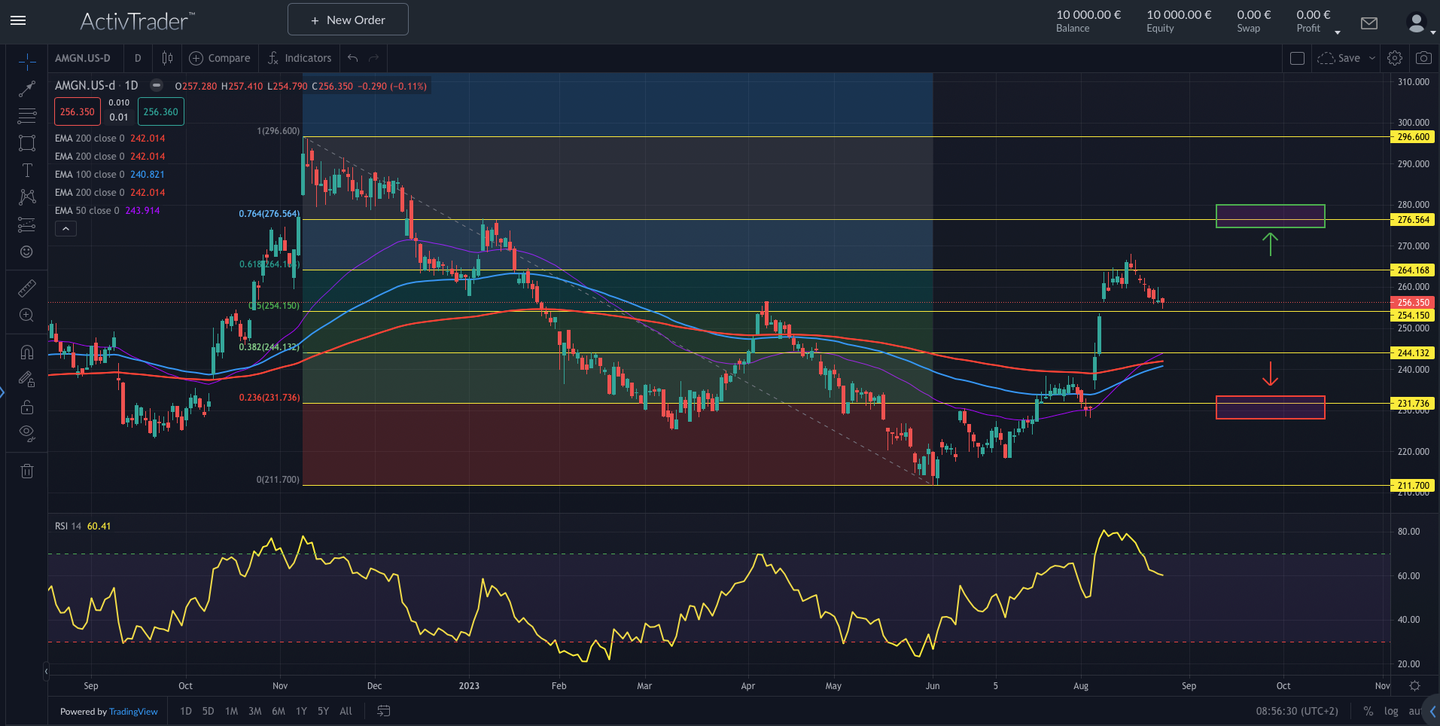Viewport: 1440px width, 726px height.
Task: Toggle magnet mode on
Action: [x=27, y=352]
